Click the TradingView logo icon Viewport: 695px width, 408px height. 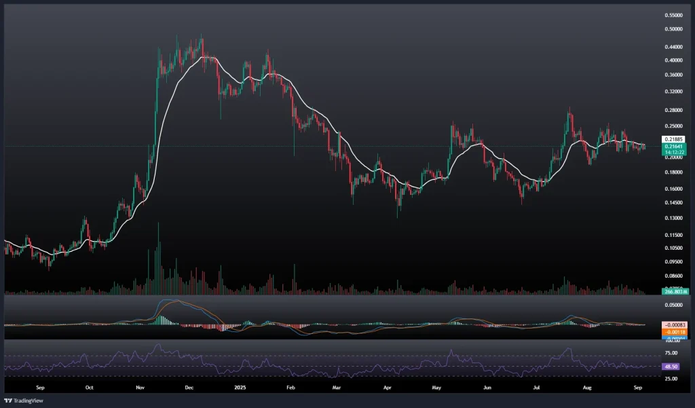[x=8, y=400]
